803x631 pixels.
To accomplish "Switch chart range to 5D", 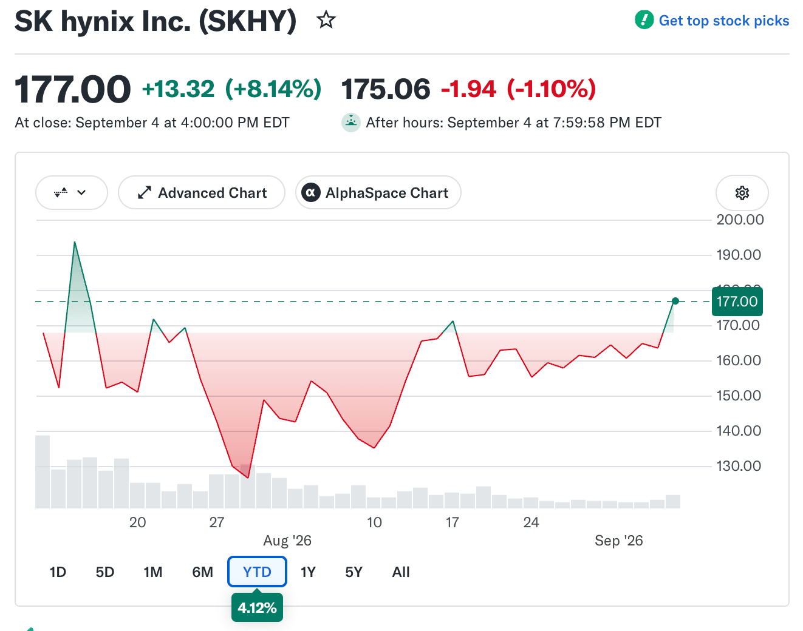I will tap(105, 572).
